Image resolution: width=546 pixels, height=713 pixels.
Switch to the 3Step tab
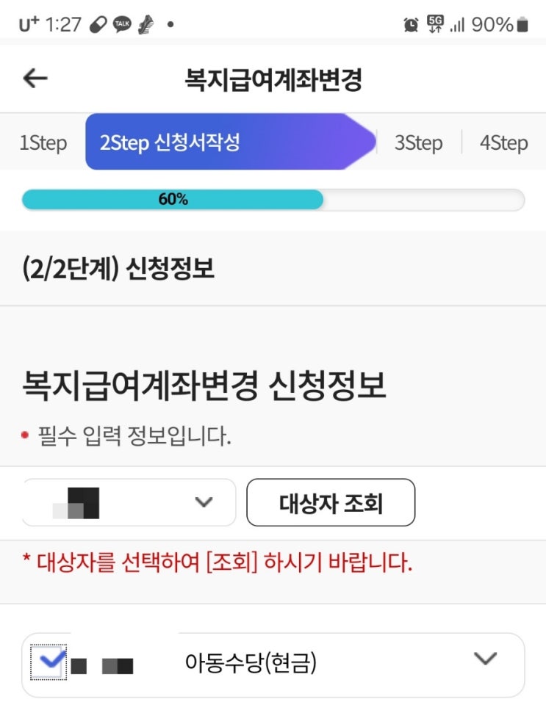click(x=418, y=142)
